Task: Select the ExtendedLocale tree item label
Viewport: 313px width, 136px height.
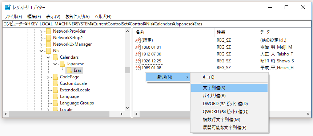Action: [x=75, y=90]
